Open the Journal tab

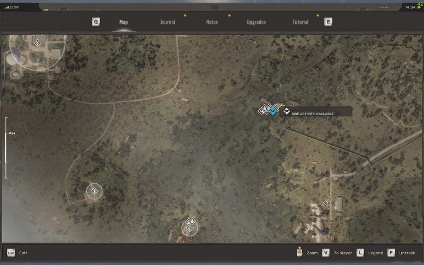point(167,22)
